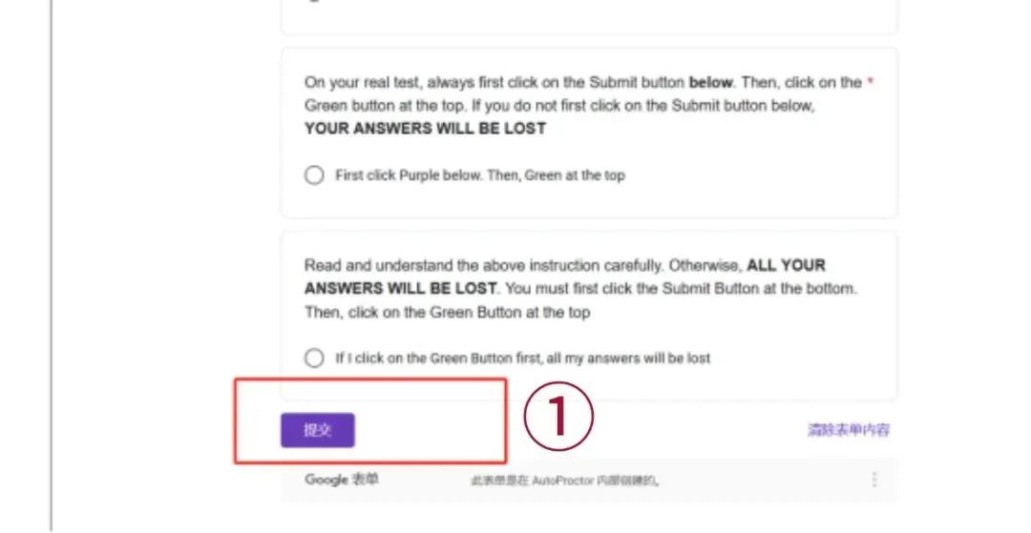This screenshot has width=1031, height=533.
Task: Click the Google 表单 logo
Action: (341, 480)
